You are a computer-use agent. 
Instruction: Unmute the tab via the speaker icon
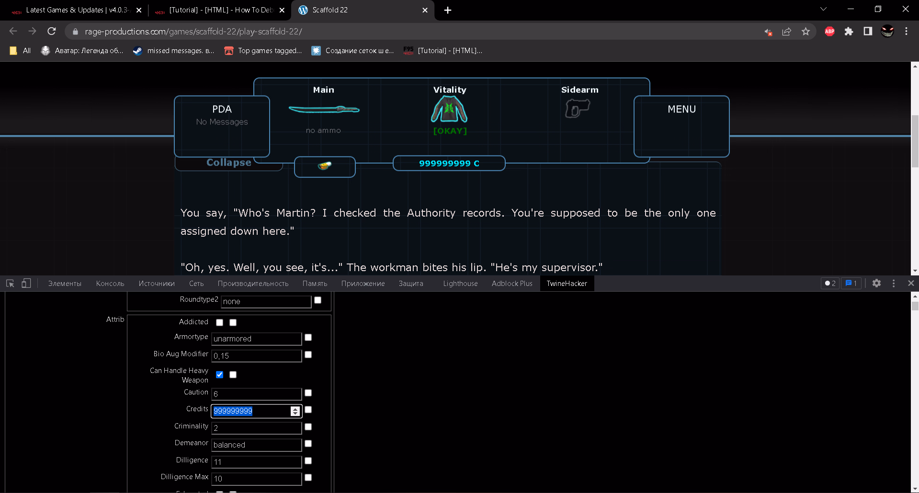tap(768, 32)
